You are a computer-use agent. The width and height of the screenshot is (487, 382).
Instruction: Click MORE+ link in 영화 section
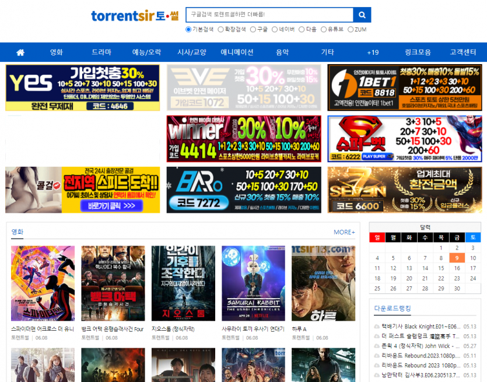(344, 232)
